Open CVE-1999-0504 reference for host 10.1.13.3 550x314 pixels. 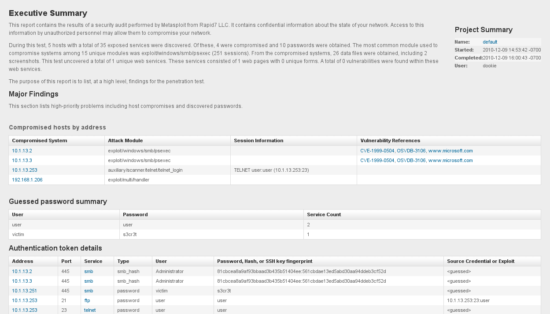377,160
